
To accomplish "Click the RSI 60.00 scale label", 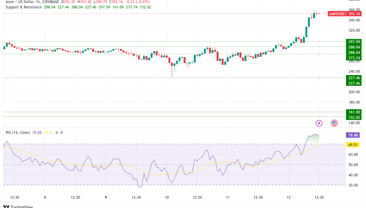I will coord(353,154).
